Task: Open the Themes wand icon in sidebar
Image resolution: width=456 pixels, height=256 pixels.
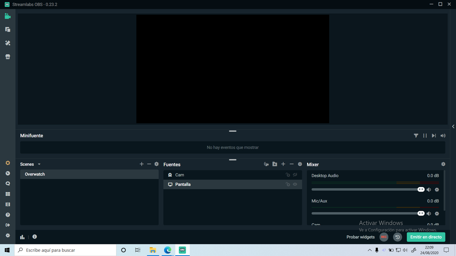Action: tap(7, 43)
